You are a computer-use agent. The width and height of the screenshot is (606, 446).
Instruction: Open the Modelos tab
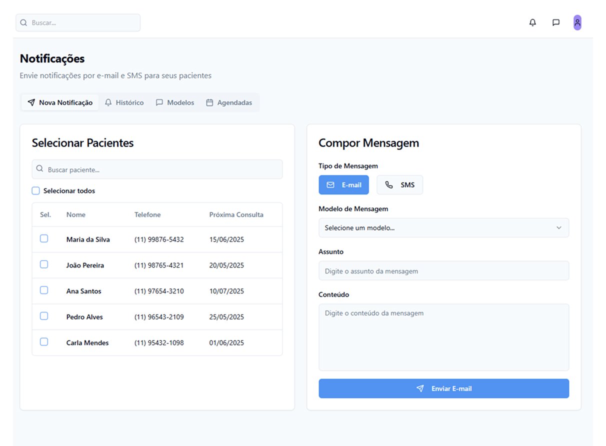pyautogui.click(x=175, y=102)
